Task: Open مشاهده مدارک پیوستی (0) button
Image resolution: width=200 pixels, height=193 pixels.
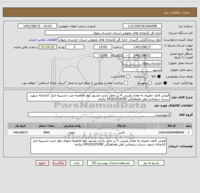Action: point(110,163)
